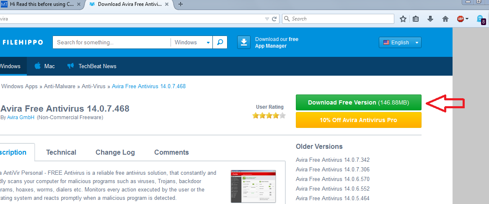Viewport: 489px width, 204px height.
Task: Click the Avira screenshot thumbnail
Action: click(x=253, y=186)
